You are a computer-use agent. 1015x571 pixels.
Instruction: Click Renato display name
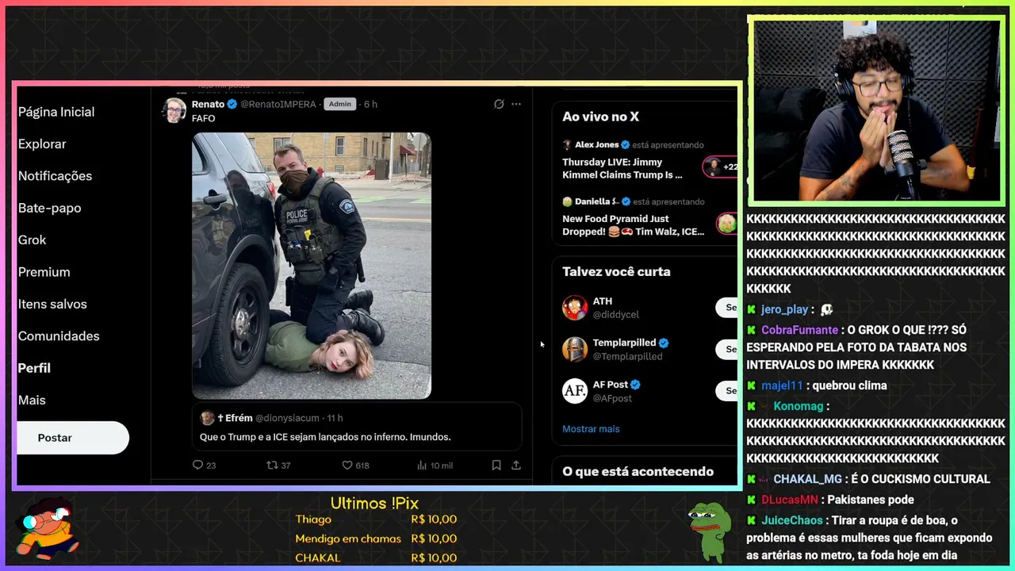[x=208, y=104]
